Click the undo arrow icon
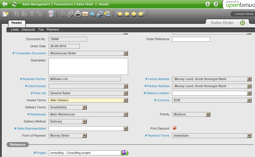 tap(63, 14)
